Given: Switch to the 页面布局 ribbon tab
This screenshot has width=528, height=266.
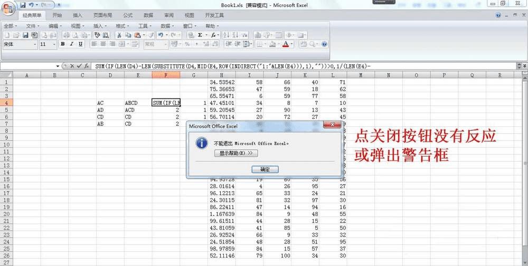Looking at the screenshot, I should click(103, 15).
